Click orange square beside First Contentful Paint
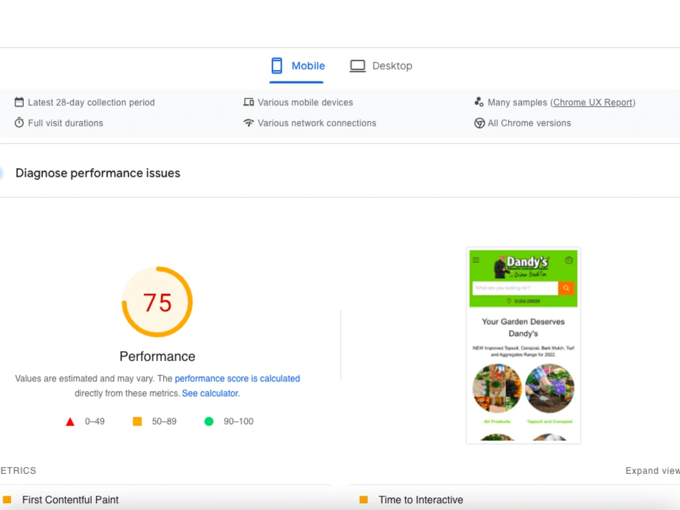Viewport: 680px width, 510px height. (x=7, y=500)
